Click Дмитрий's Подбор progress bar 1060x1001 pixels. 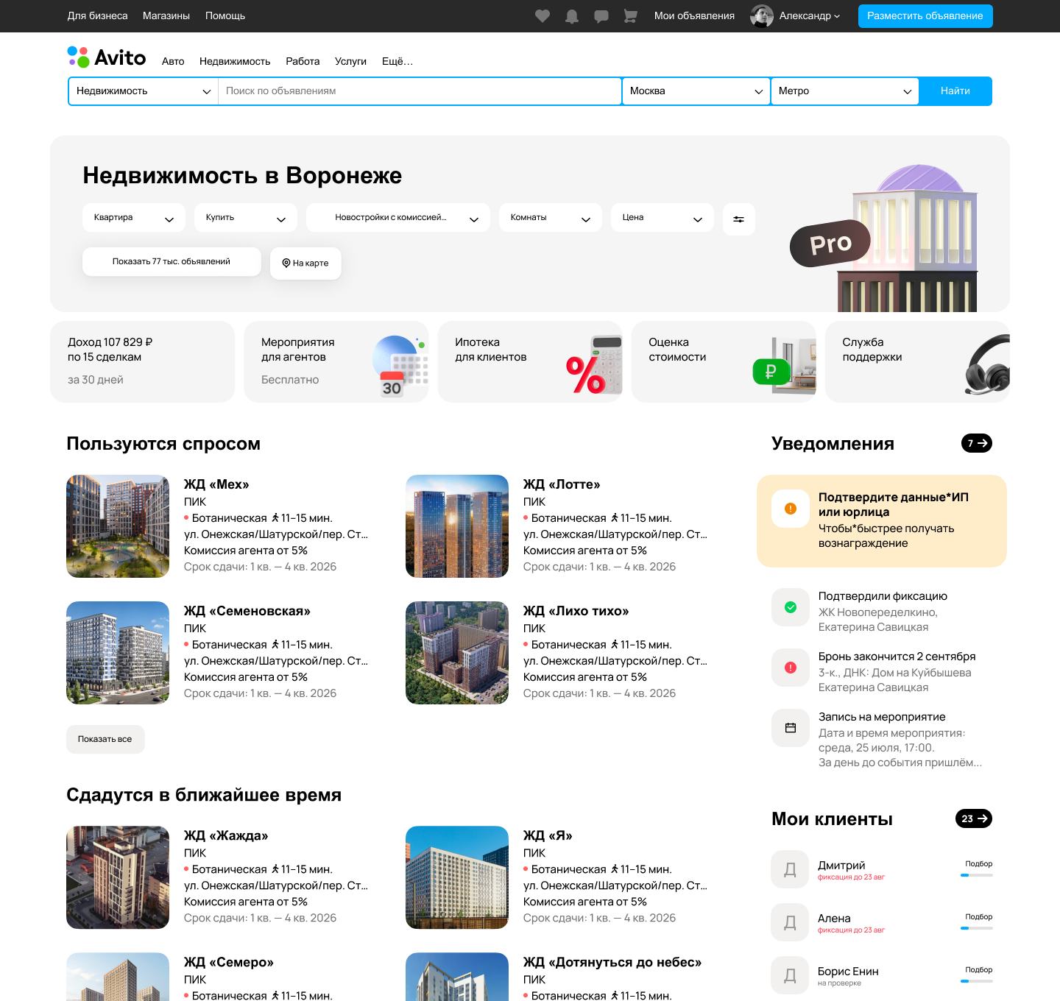click(977, 875)
